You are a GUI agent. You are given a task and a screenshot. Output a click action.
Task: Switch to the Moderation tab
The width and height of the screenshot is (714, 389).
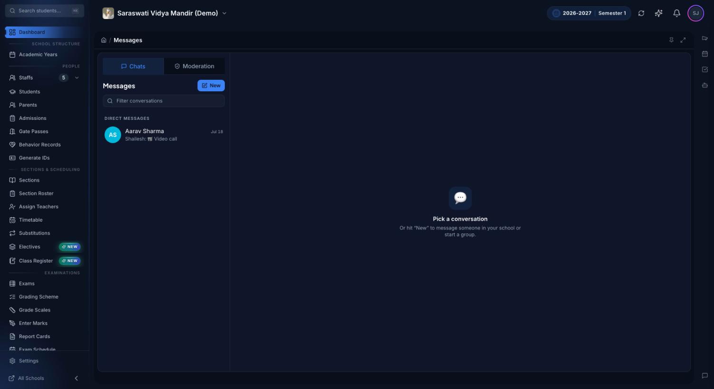(x=194, y=66)
